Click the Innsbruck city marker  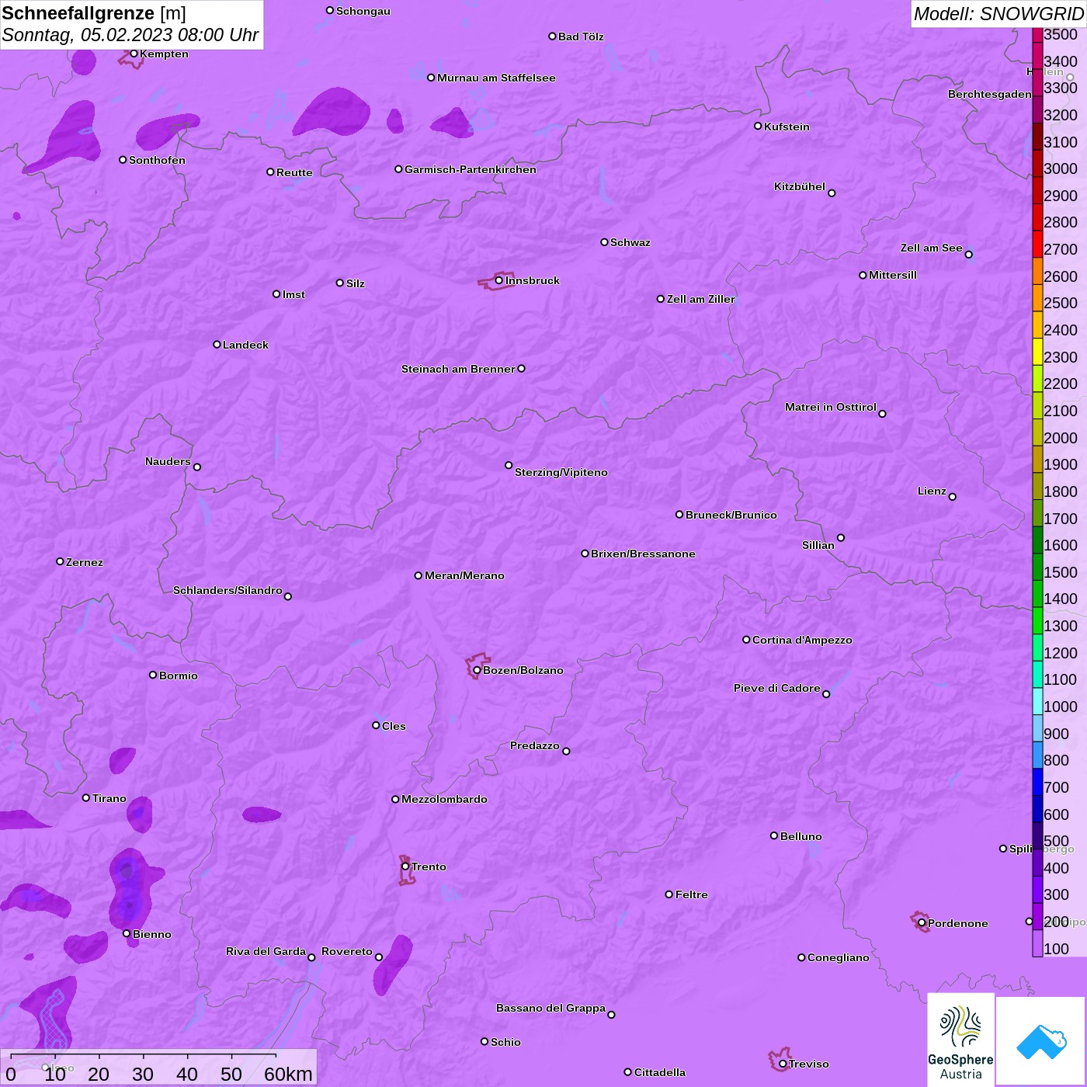coord(499,280)
